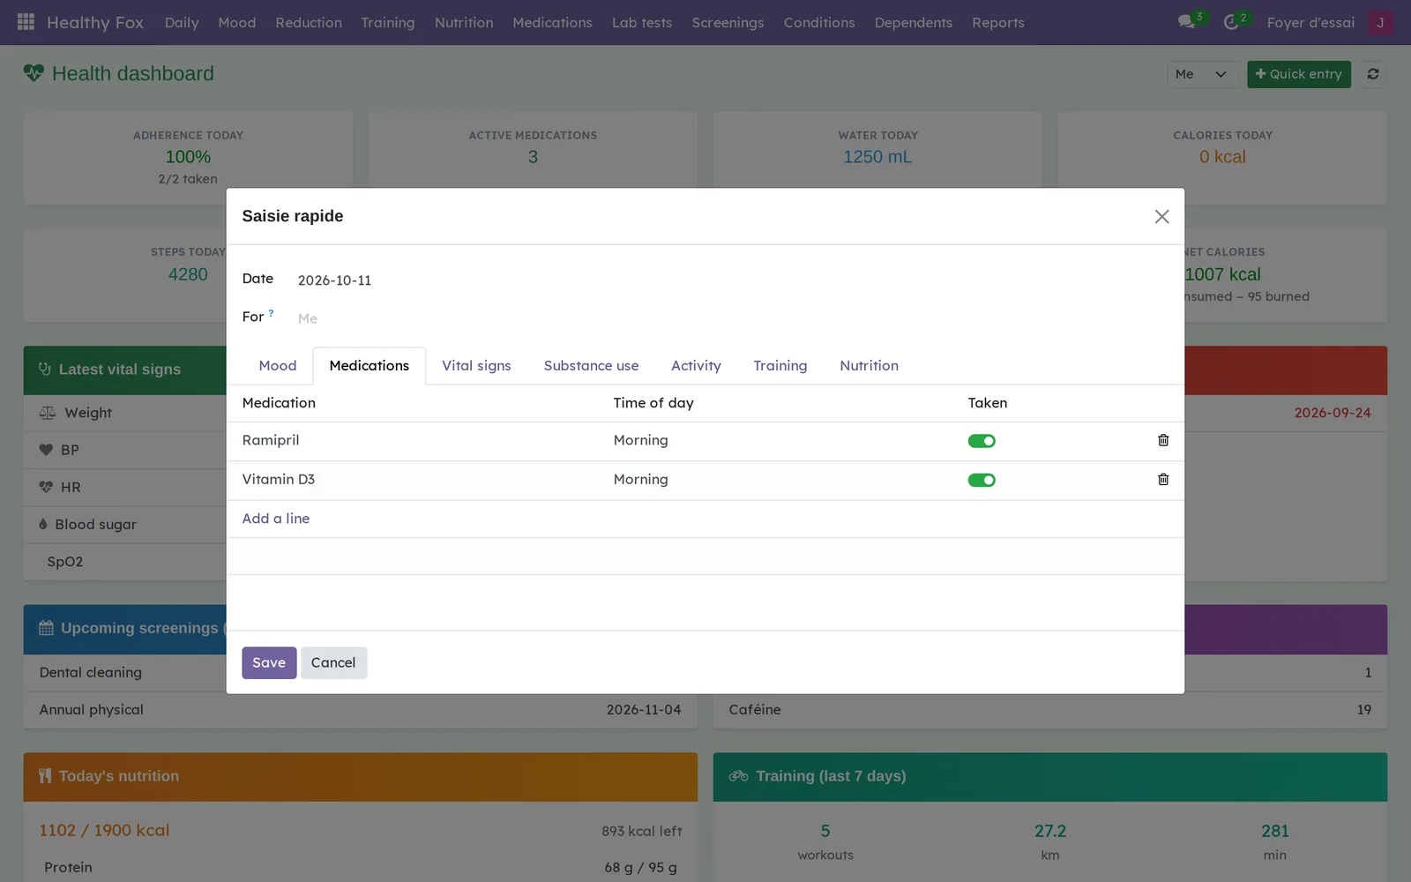Click the HR heartbeat icon
The image size is (1411, 882).
(x=46, y=487)
